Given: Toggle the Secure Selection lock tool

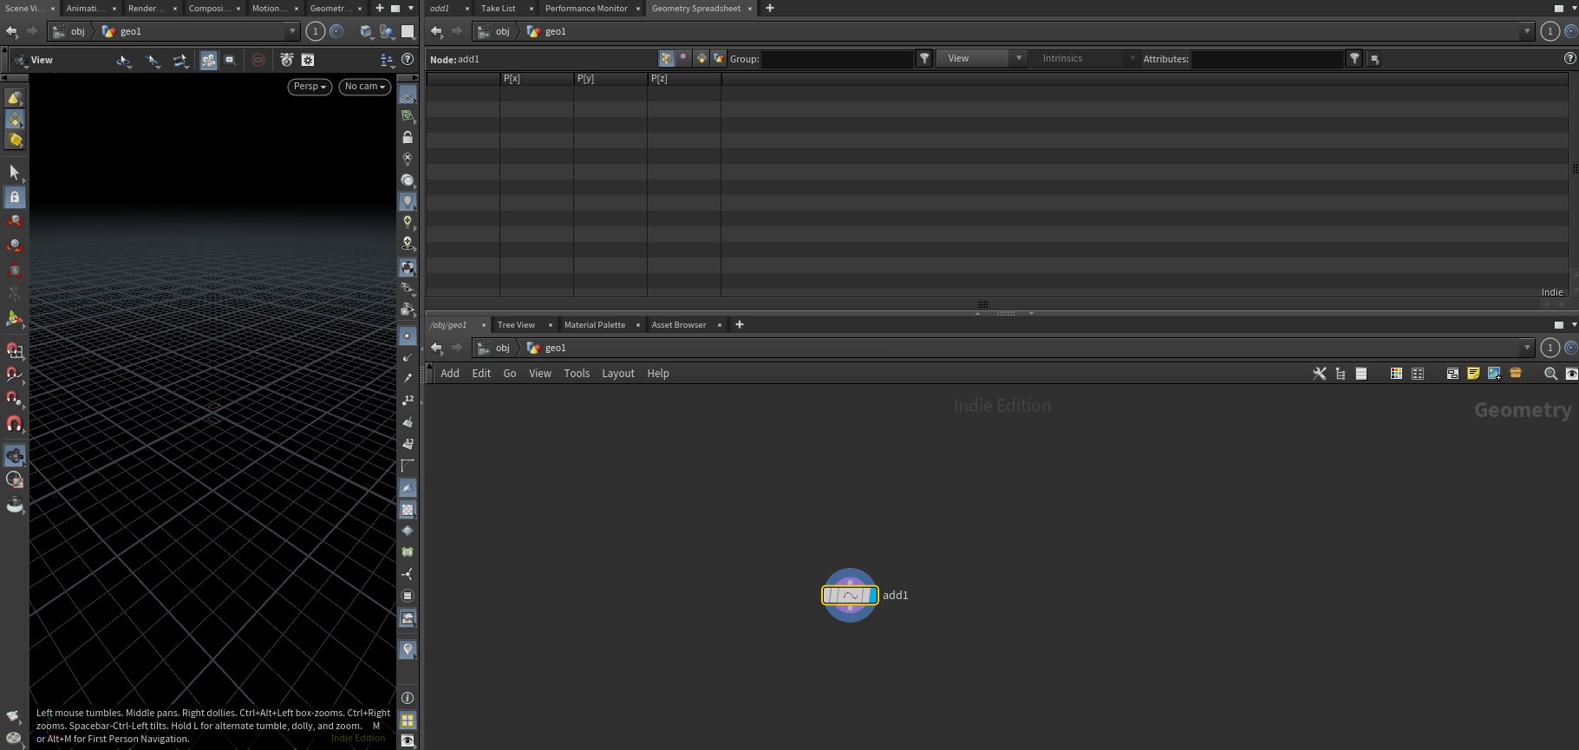Looking at the screenshot, I should [x=14, y=197].
